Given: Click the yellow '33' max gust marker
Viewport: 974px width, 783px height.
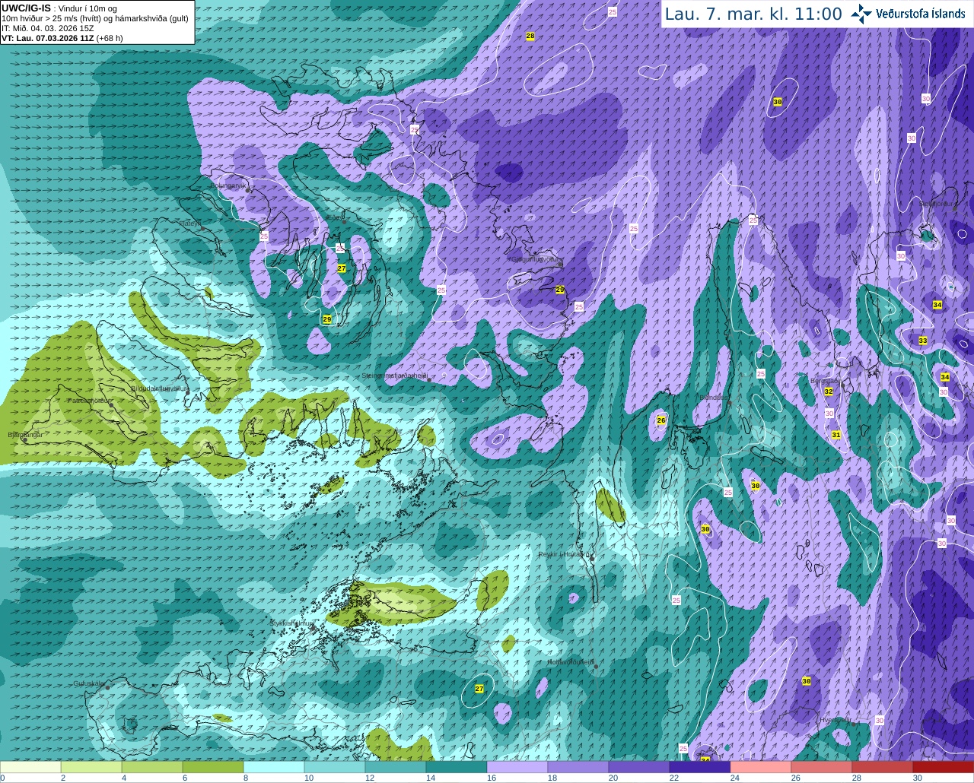Looking at the screenshot, I should (x=923, y=341).
